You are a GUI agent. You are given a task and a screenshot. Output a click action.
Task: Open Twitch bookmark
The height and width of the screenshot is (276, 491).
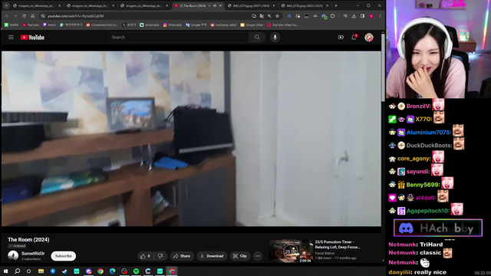coord(49,25)
